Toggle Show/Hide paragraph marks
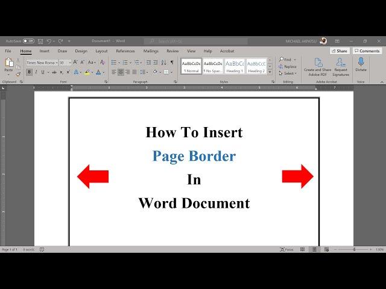This screenshot has height=289, width=386. click(x=172, y=63)
